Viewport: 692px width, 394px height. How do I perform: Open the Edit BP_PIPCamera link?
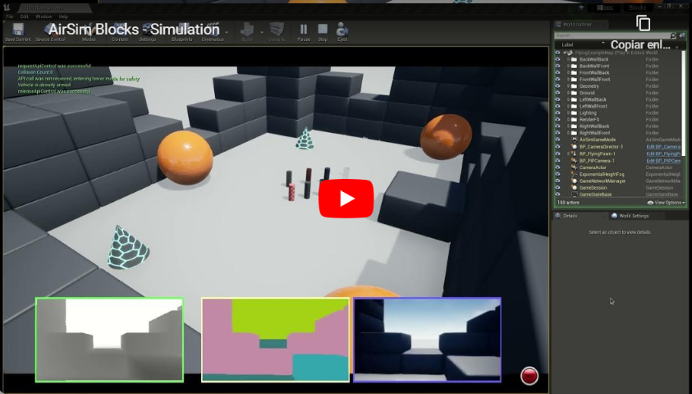click(663, 161)
